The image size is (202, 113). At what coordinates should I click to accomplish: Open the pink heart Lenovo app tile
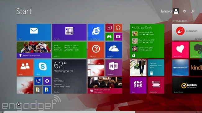click(180, 50)
